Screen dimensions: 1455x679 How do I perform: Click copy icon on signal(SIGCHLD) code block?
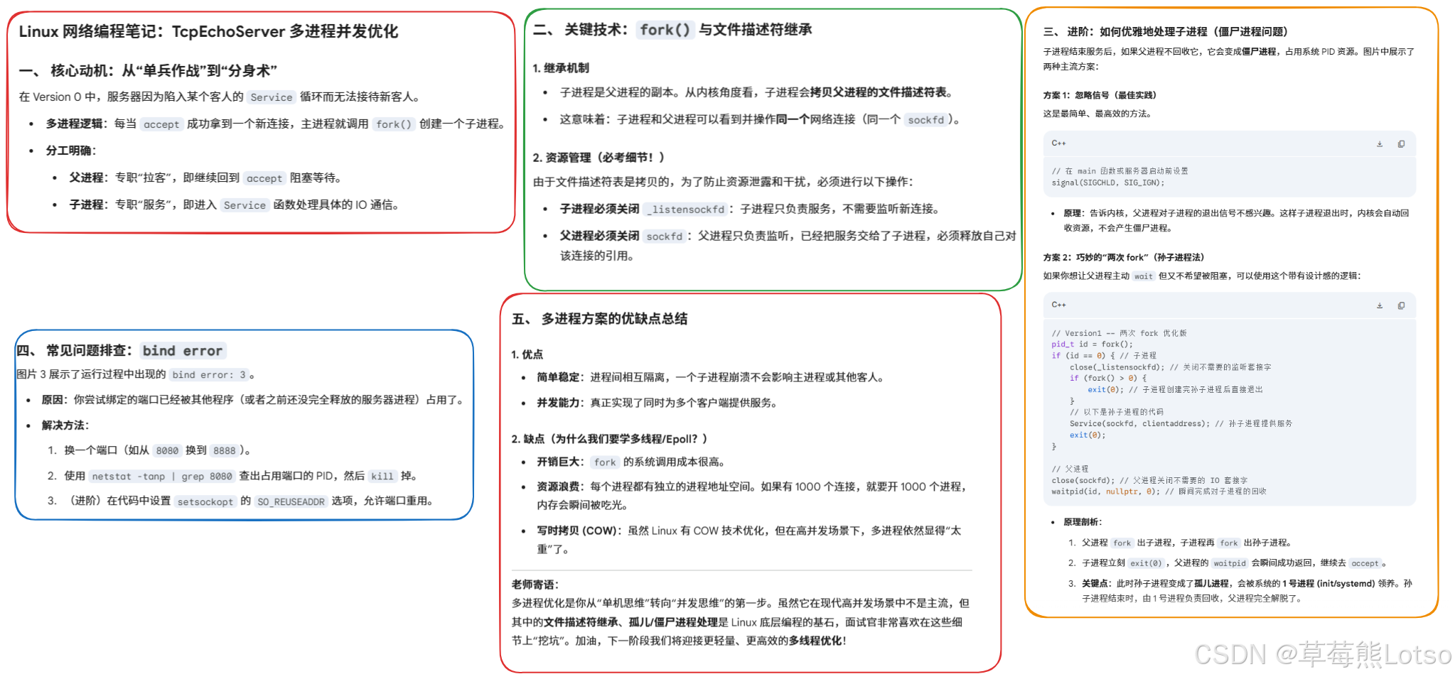coord(1401,144)
